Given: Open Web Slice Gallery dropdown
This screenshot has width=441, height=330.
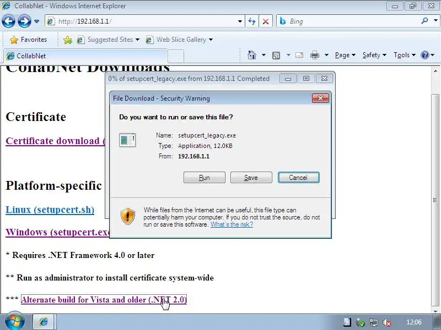Looking at the screenshot, I should (x=179, y=40).
